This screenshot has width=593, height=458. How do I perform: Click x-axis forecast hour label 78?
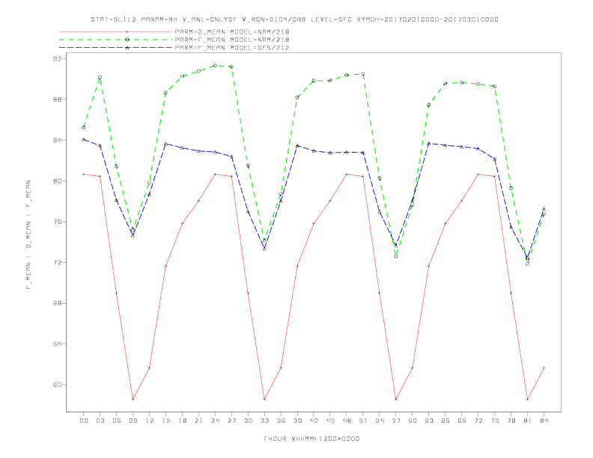tap(511, 421)
